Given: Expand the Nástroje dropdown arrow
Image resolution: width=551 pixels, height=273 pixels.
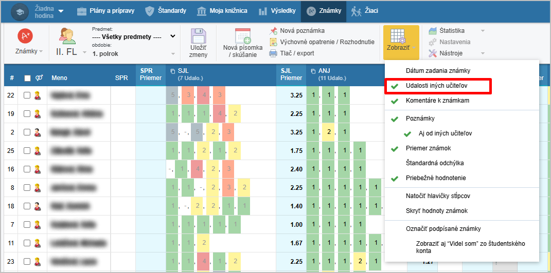Looking at the screenshot, I should [x=483, y=53].
